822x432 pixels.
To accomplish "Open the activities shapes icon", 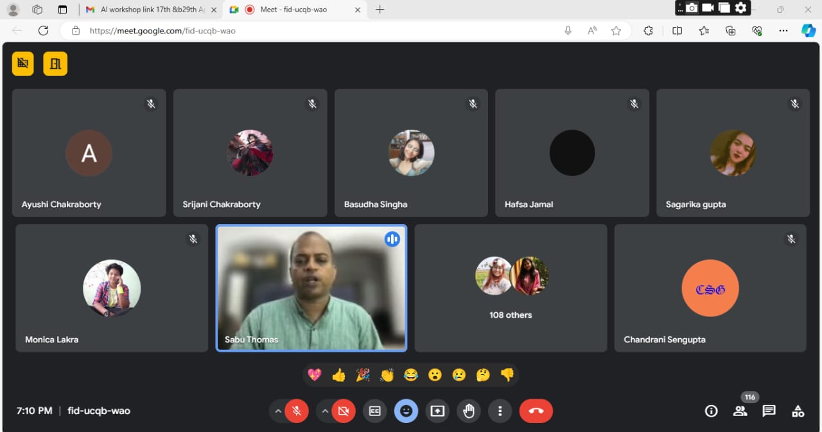I will [x=798, y=411].
